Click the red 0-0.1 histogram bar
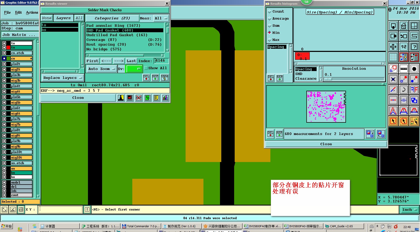Image resolution: width=420 pixels, height=232 pixels. pos(302,56)
